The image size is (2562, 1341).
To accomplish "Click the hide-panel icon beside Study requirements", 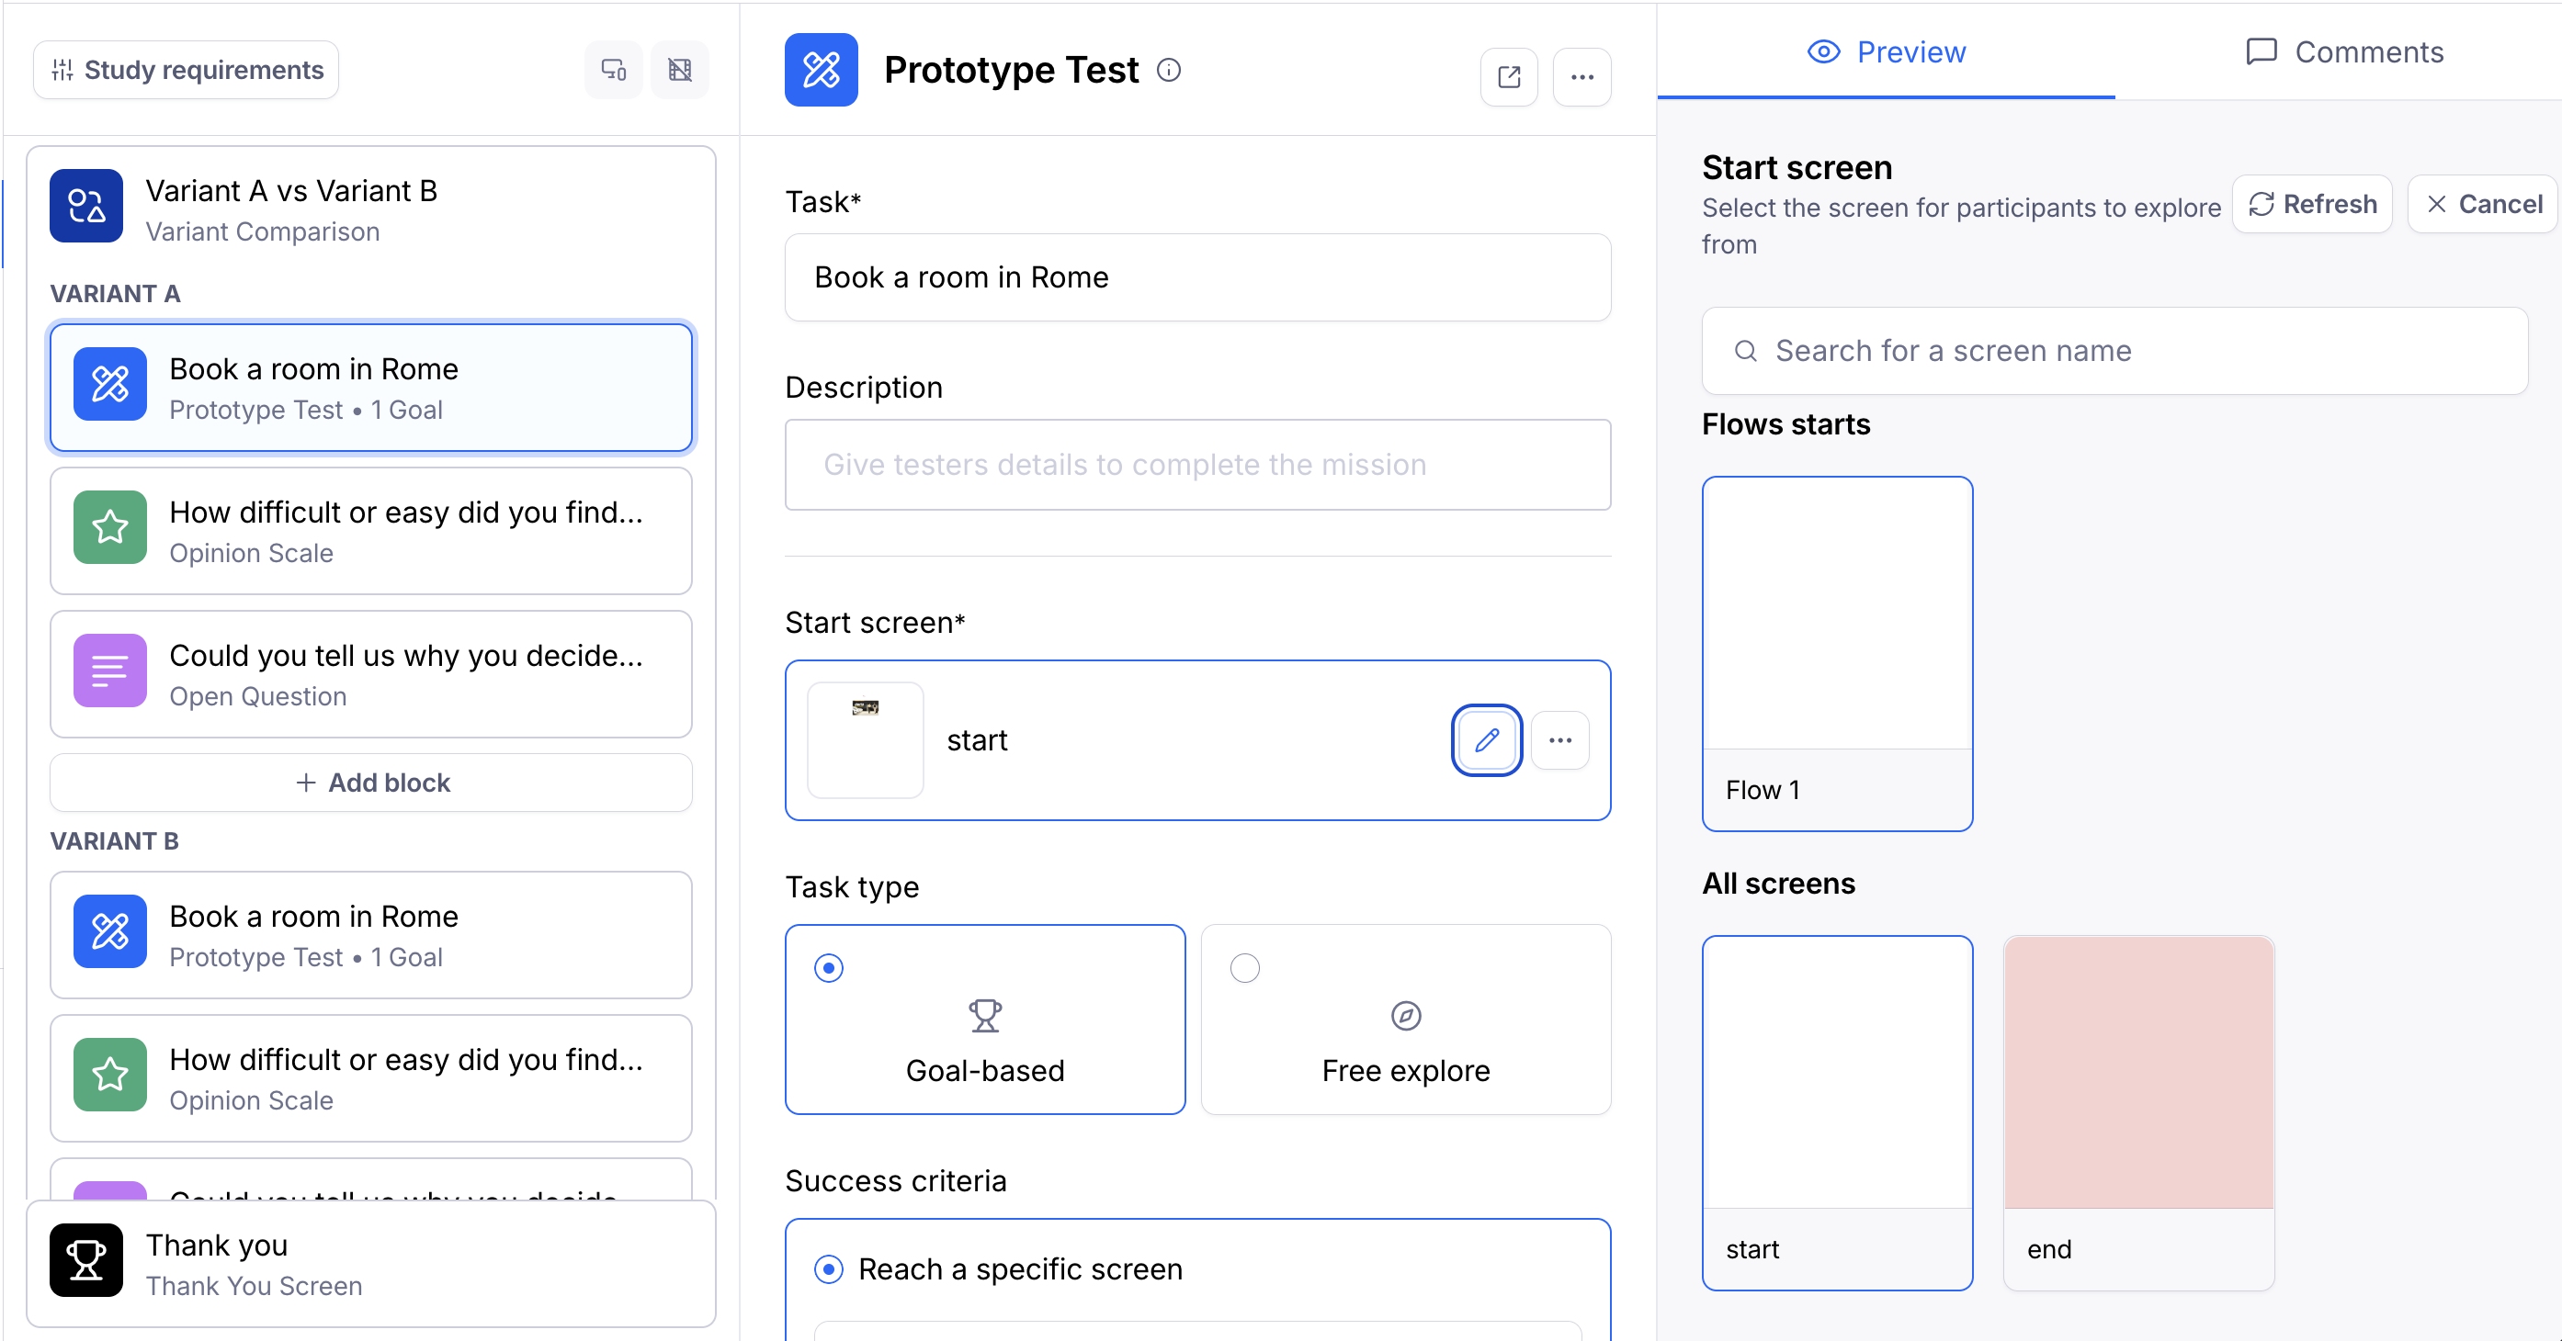I will pyautogui.click(x=679, y=70).
